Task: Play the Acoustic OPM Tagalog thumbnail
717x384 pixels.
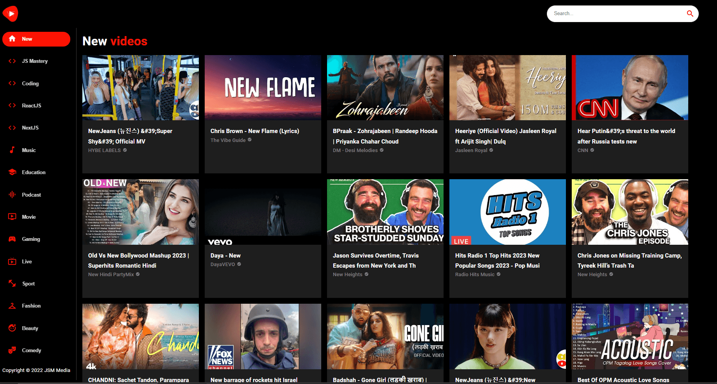Action: tap(630, 336)
